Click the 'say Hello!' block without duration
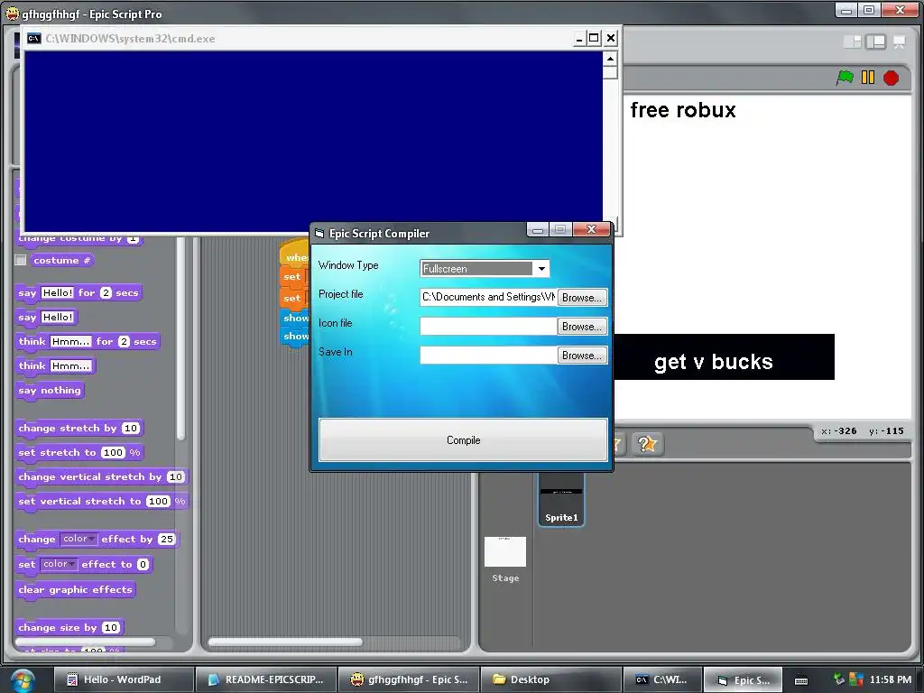924x693 pixels. [x=47, y=317]
